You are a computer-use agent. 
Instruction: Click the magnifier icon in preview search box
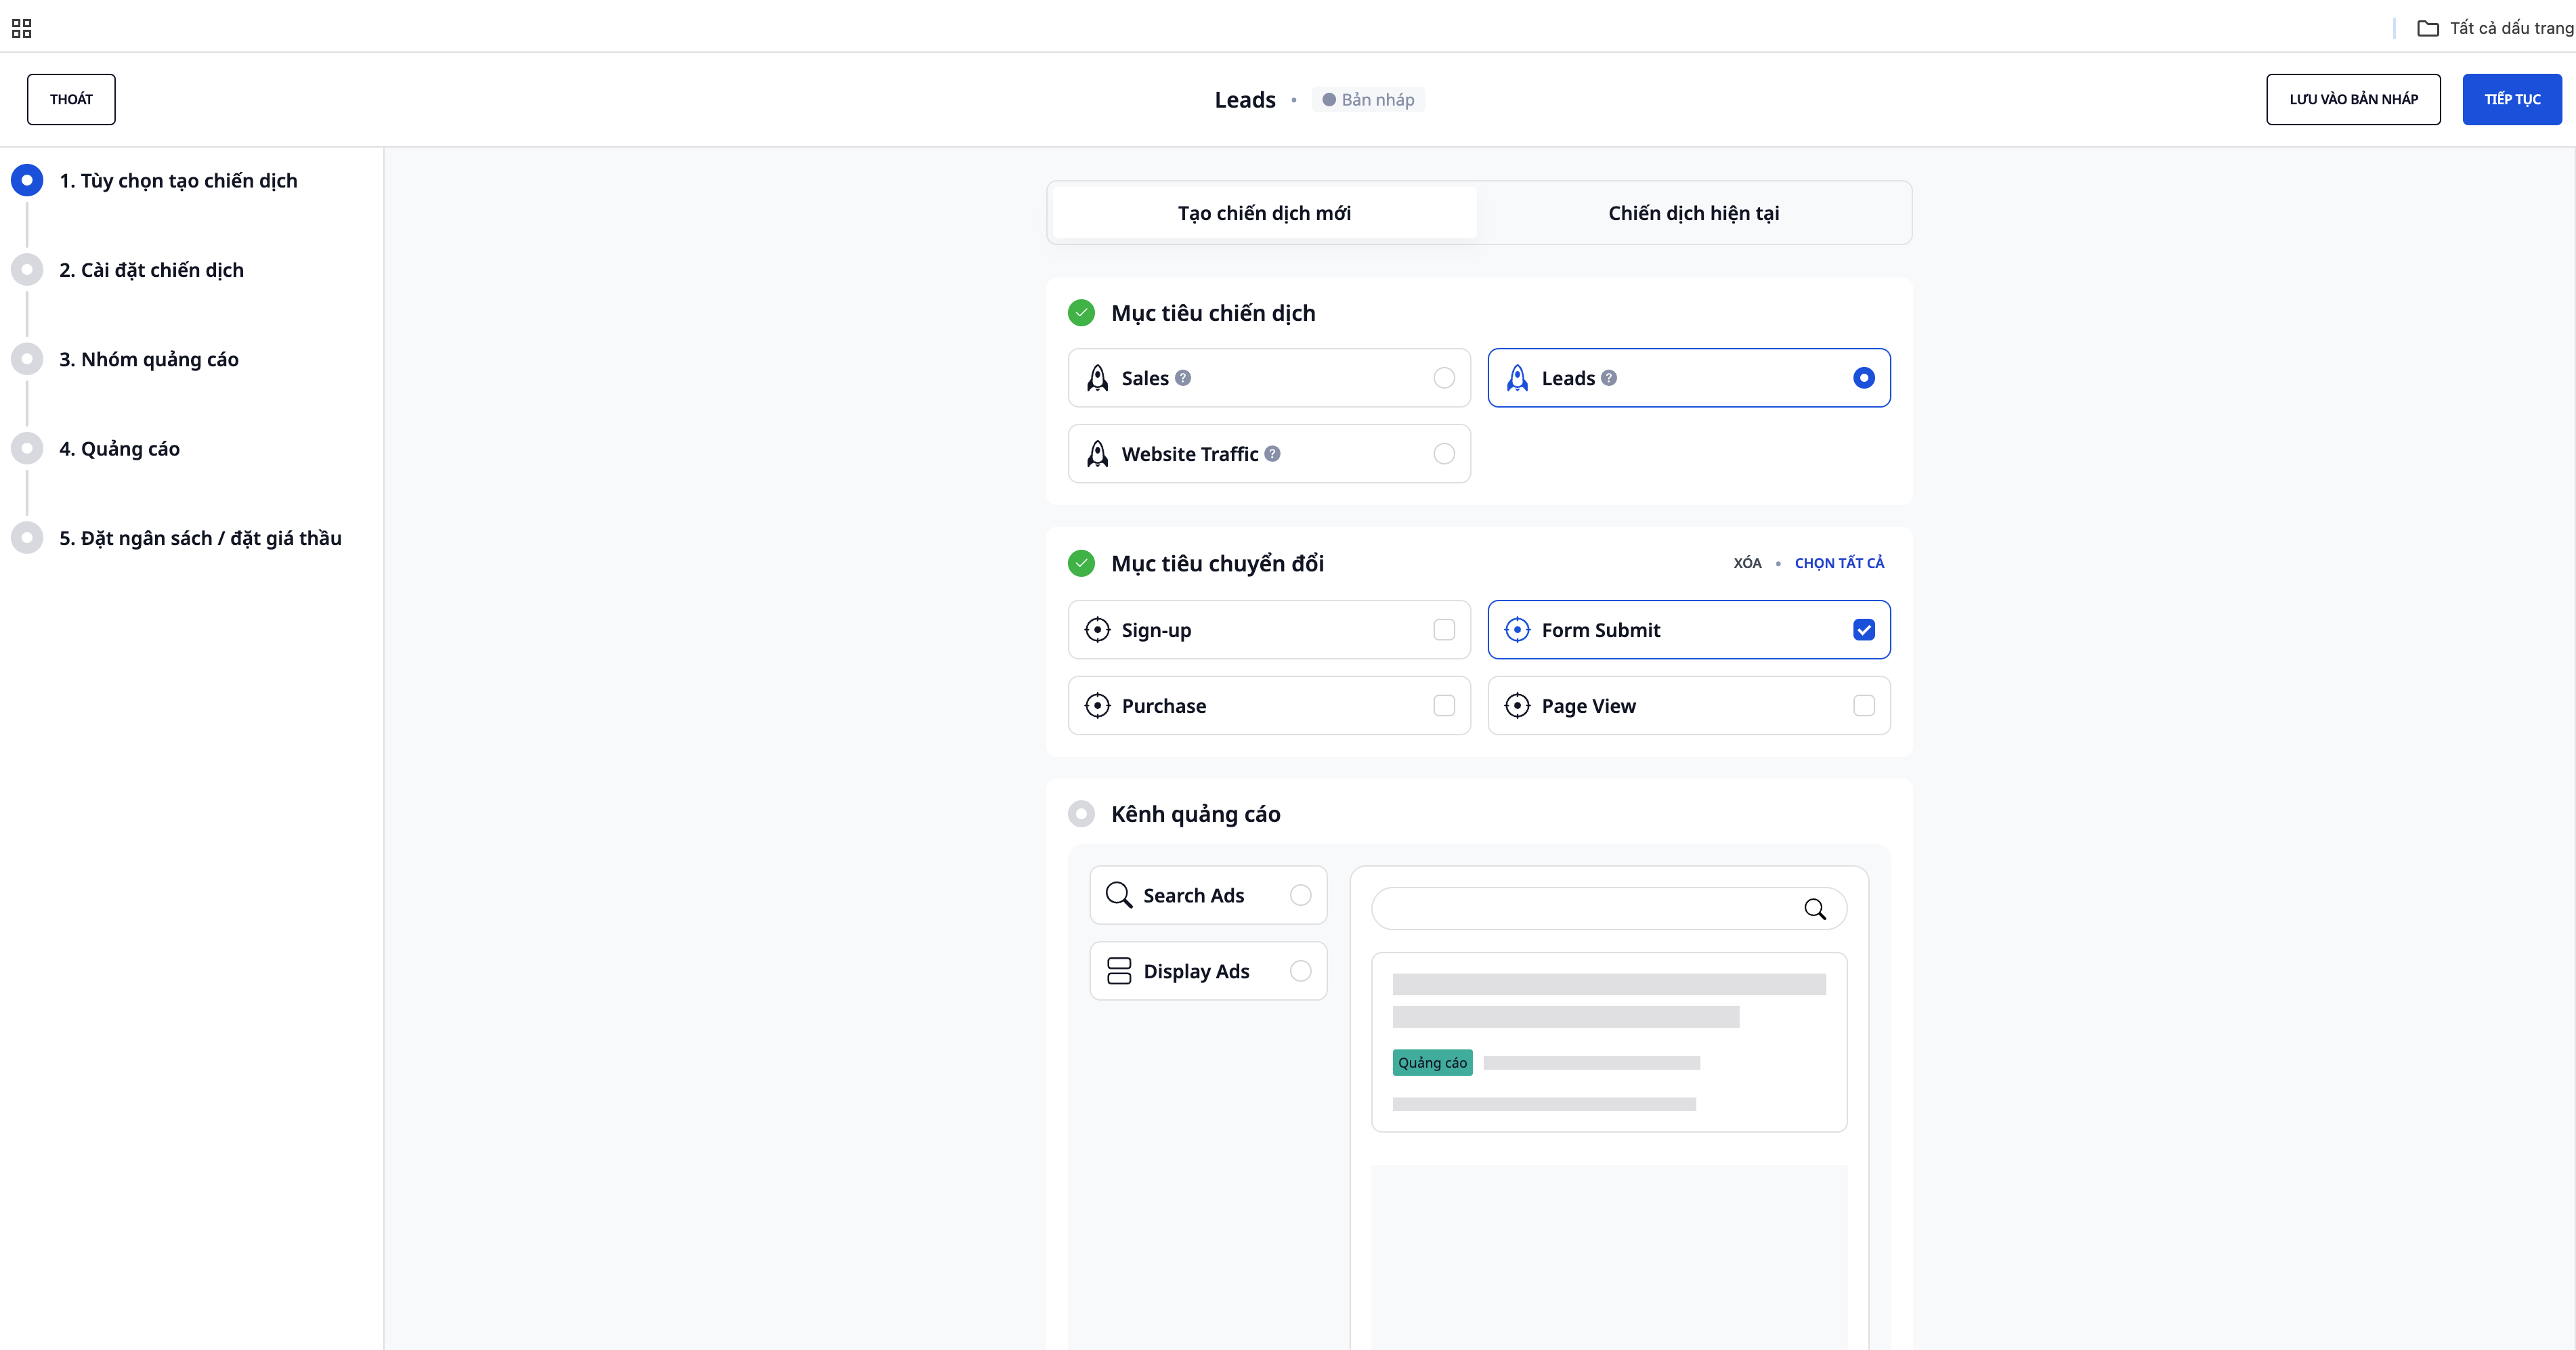pos(1814,909)
